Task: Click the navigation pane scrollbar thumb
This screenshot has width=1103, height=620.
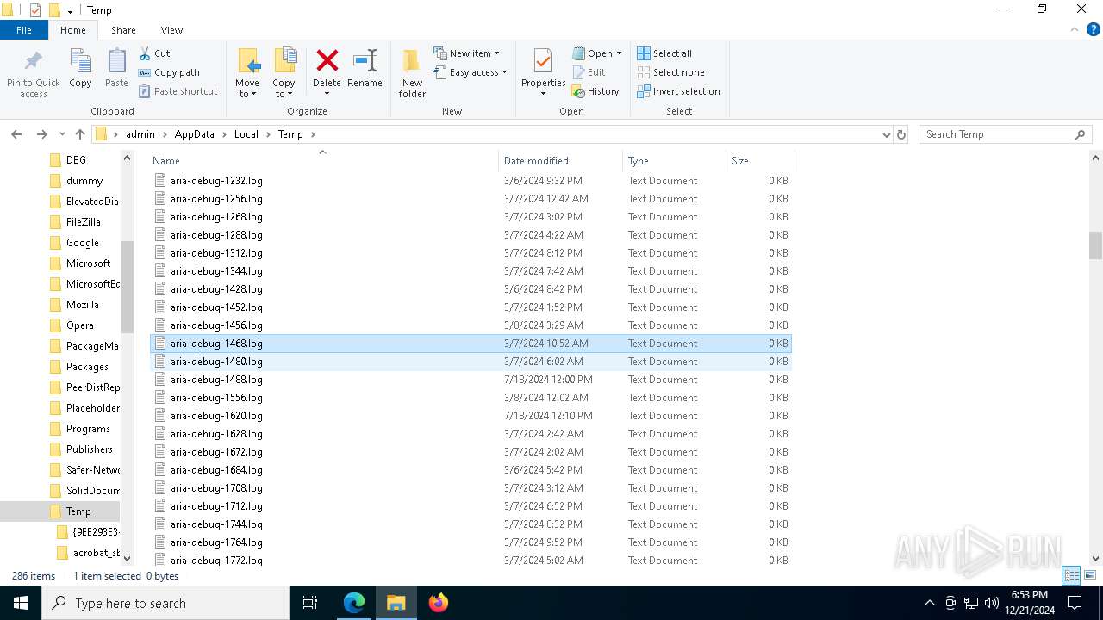Action: tap(128, 287)
